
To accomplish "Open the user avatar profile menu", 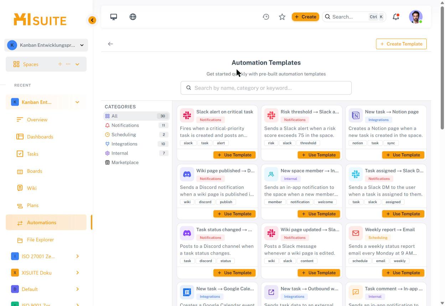I will 416,17.
